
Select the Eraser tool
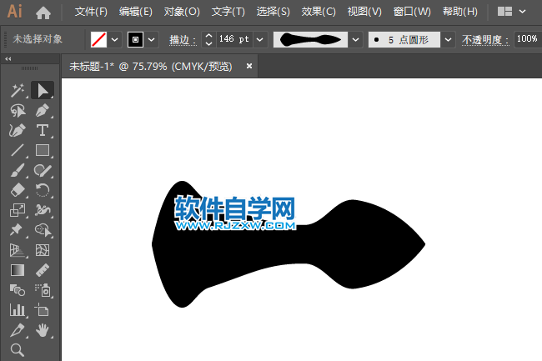tap(17, 190)
